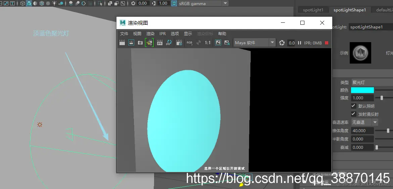Click 强度 1.000 intensity field
393x189 pixels.
pos(362,98)
